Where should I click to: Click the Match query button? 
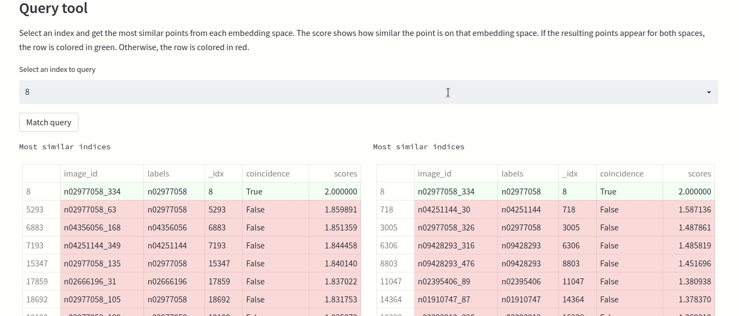pyautogui.click(x=49, y=122)
